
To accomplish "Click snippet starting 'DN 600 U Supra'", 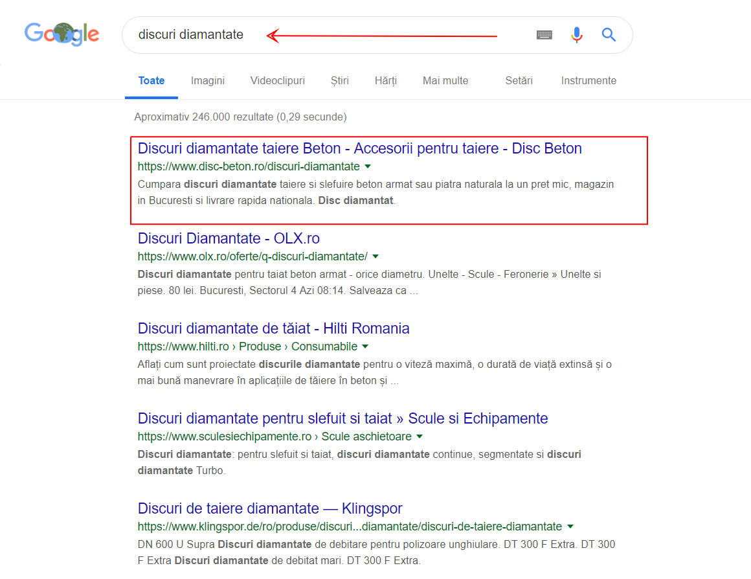I will [x=376, y=552].
